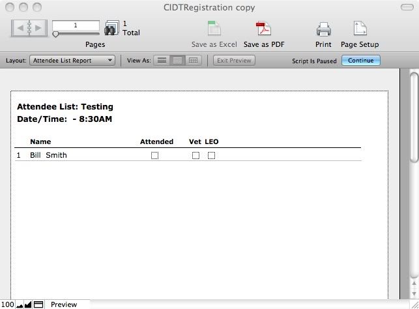Go to previous page in book navigator
Viewport: 419px width, 309px height.
click(20, 28)
